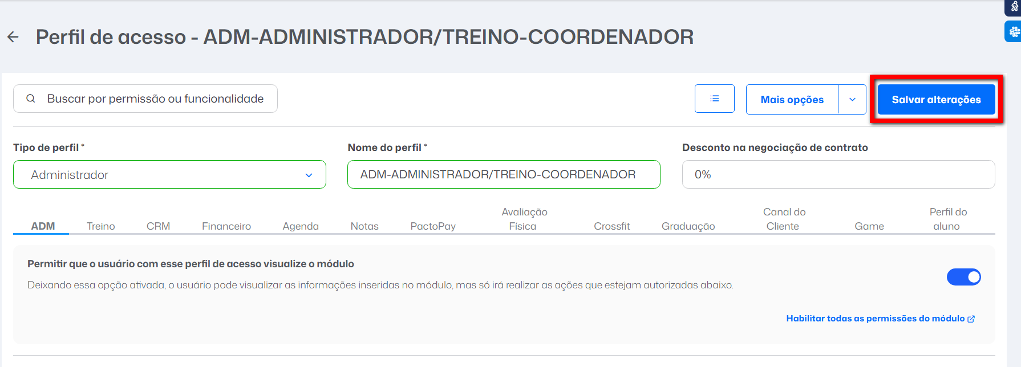Click Habilitar todas as permissões do módulo

coord(875,319)
